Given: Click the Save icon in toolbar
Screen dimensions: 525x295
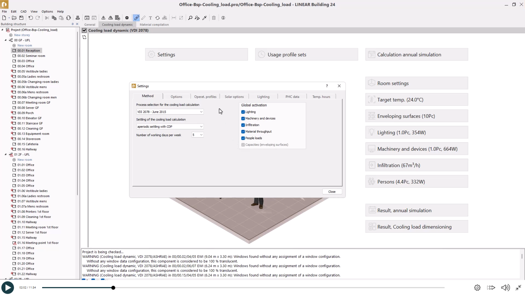Looking at the screenshot, I should pyautogui.click(x=21, y=18).
